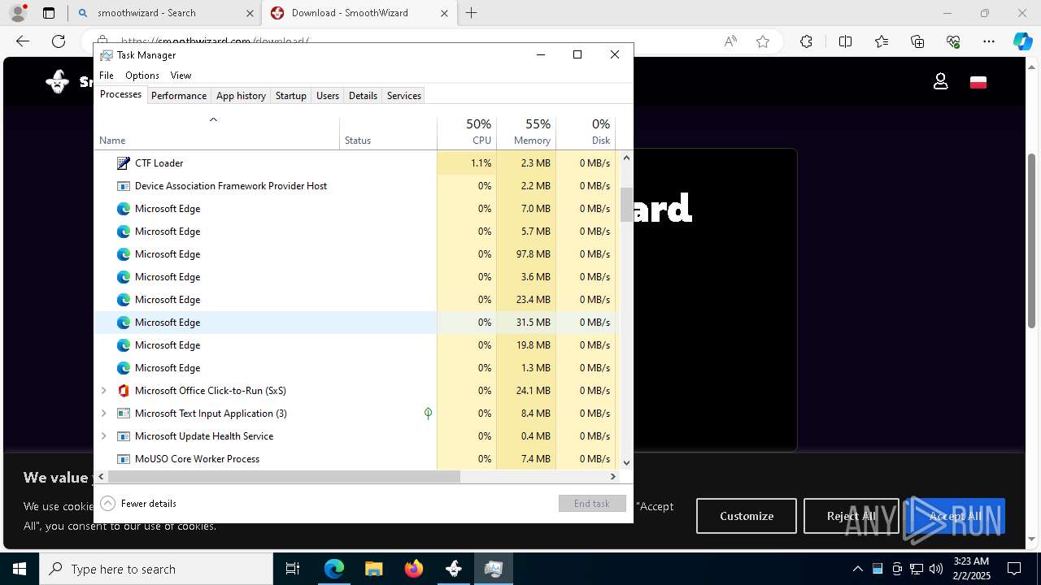
Task: Click the Accept All cookies button
Action: (x=956, y=516)
